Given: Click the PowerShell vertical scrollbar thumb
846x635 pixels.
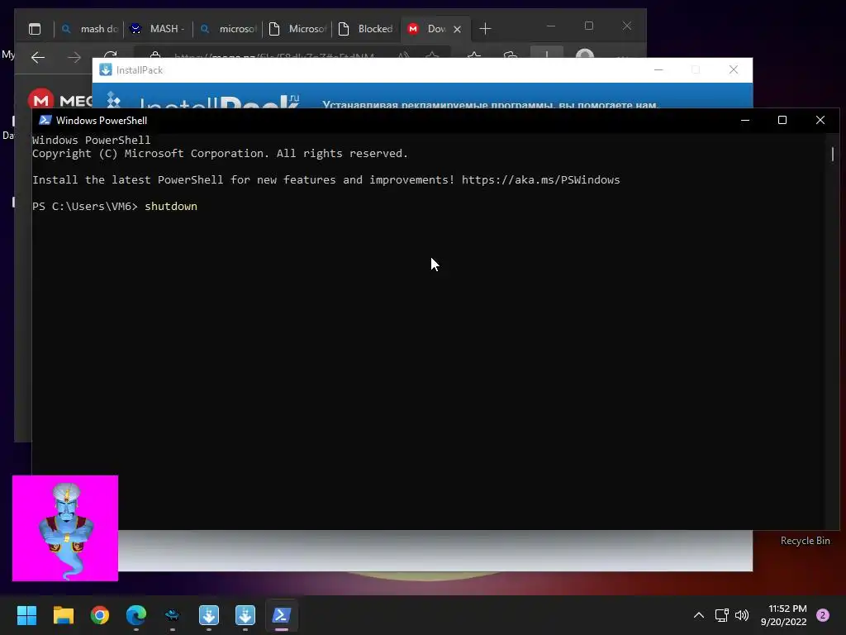Looking at the screenshot, I should (x=833, y=154).
